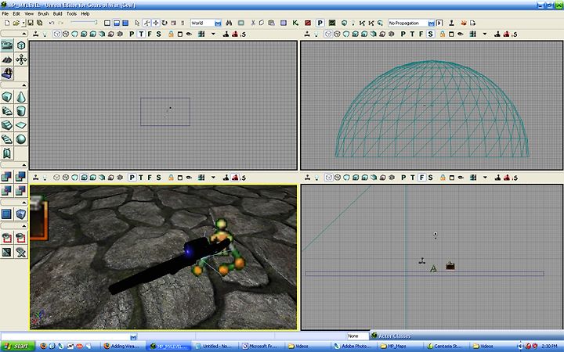
Task: Click the cube brush builder
Action: [7, 97]
